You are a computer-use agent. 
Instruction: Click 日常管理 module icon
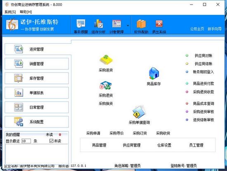[x=19, y=107]
